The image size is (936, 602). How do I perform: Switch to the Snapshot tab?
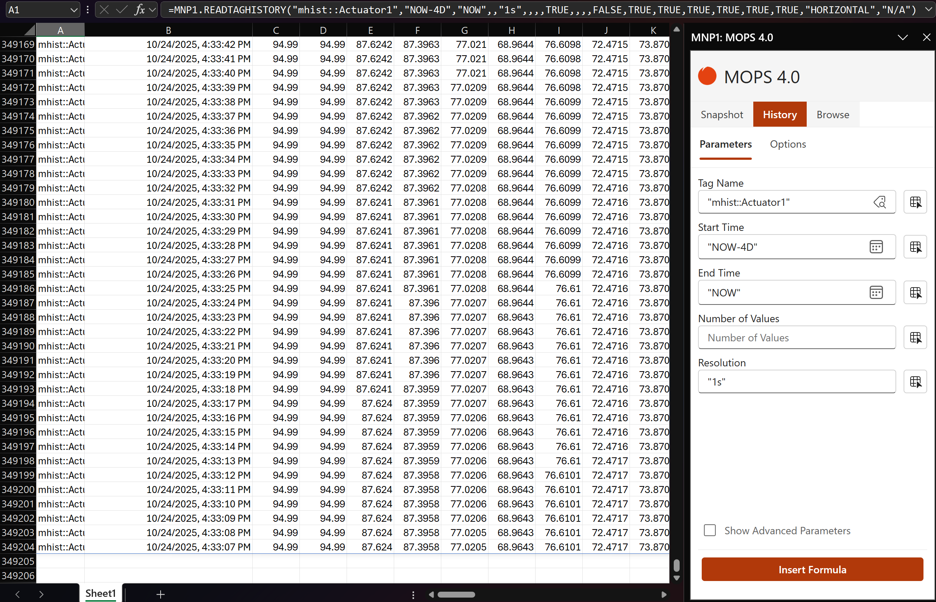722,115
